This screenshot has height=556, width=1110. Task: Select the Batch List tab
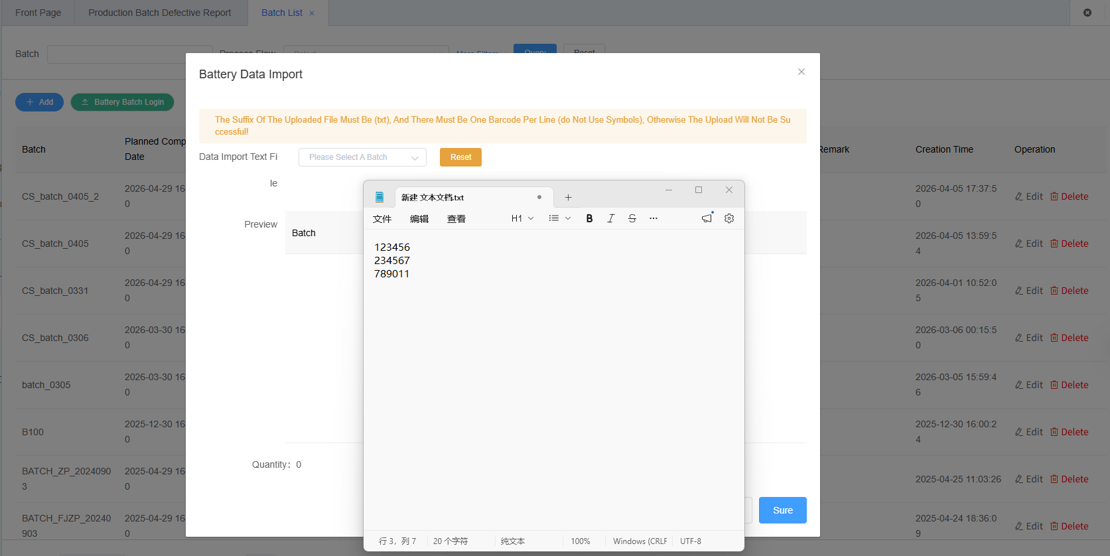click(x=282, y=13)
